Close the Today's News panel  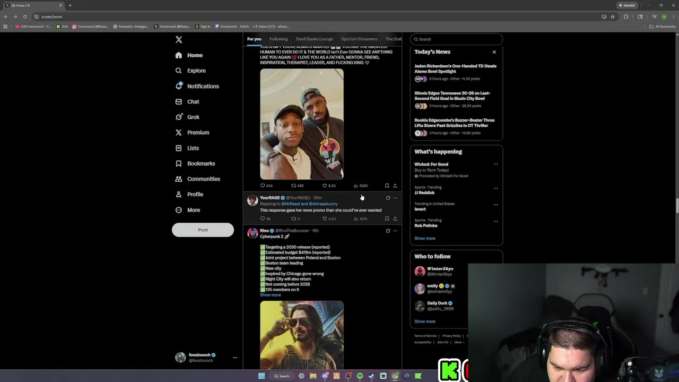pyautogui.click(x=494, y=52)
